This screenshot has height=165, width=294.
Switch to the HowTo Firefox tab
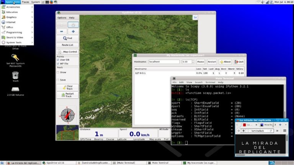click(266, 125)
